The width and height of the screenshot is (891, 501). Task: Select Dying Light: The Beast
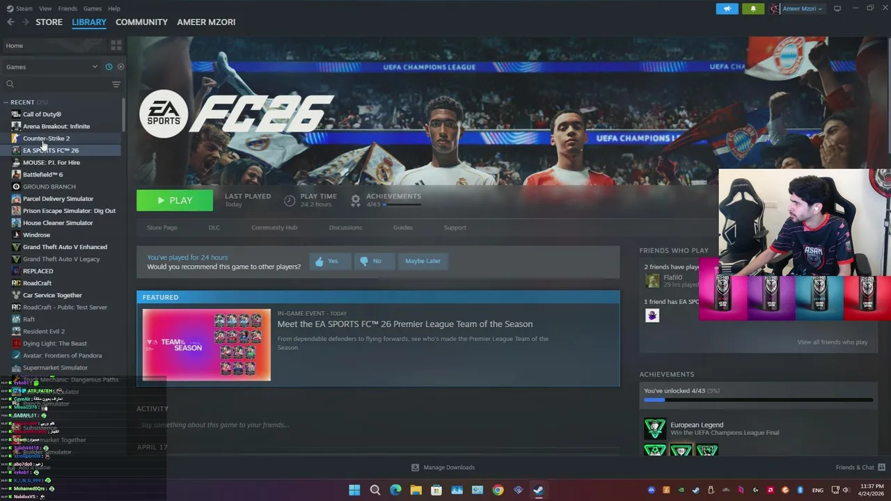[x=55, y=343]
